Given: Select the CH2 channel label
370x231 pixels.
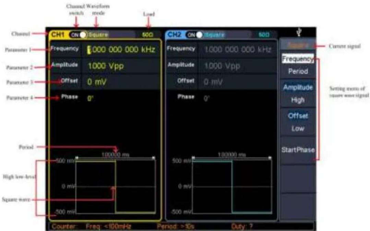Looking at the screenshot, I should 174,35.
